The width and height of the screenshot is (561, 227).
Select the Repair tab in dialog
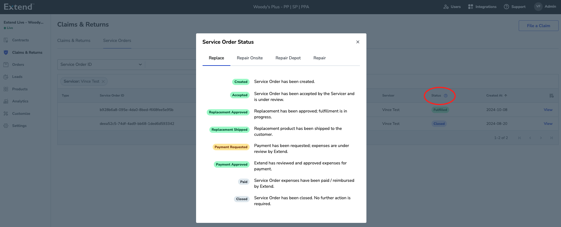(319, 58)
